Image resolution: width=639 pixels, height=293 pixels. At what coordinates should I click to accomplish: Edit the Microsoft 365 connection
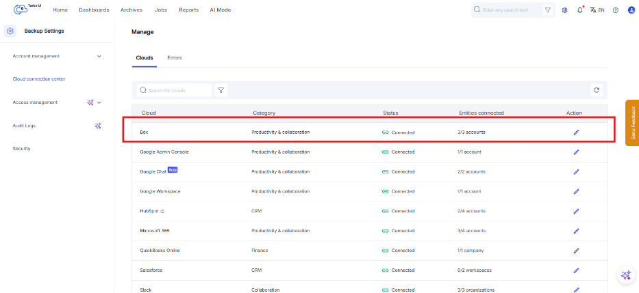576,231
